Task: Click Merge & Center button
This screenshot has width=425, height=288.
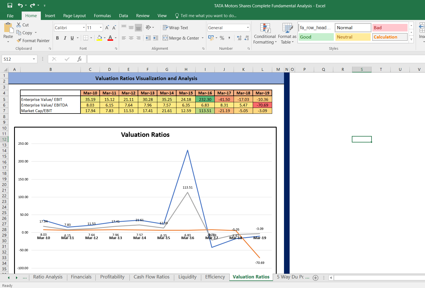Action: pos(181,38)
